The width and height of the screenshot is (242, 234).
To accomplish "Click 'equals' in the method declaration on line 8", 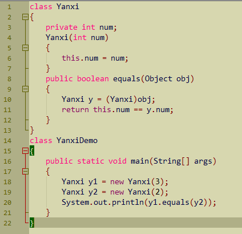I will click(127, 79).
